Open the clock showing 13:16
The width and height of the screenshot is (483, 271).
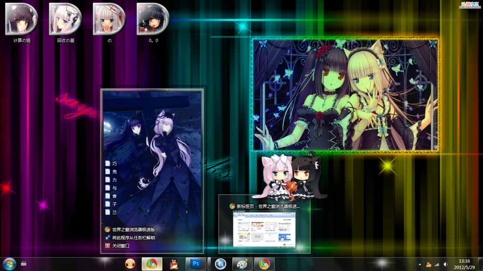(464, 264)
